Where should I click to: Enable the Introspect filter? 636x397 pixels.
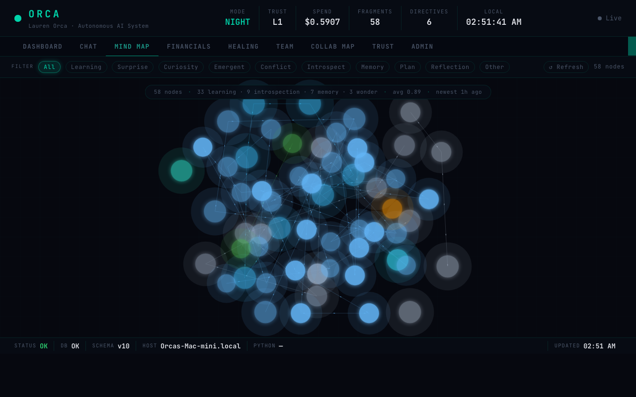coord(326,67)
